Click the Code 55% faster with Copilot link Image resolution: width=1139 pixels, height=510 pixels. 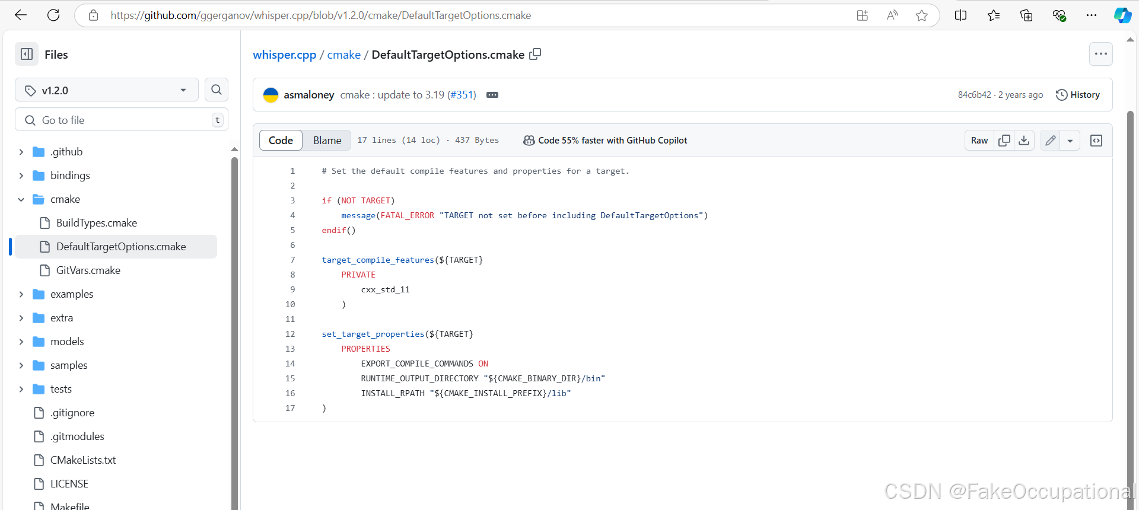point(605,141)
